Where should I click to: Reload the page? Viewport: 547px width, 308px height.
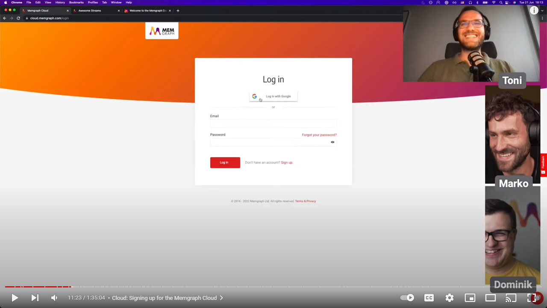(x=18, y=18)
